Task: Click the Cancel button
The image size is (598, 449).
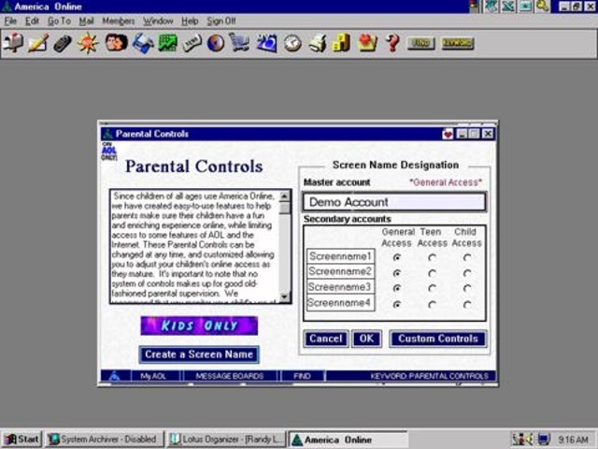Action: (326, 339)
